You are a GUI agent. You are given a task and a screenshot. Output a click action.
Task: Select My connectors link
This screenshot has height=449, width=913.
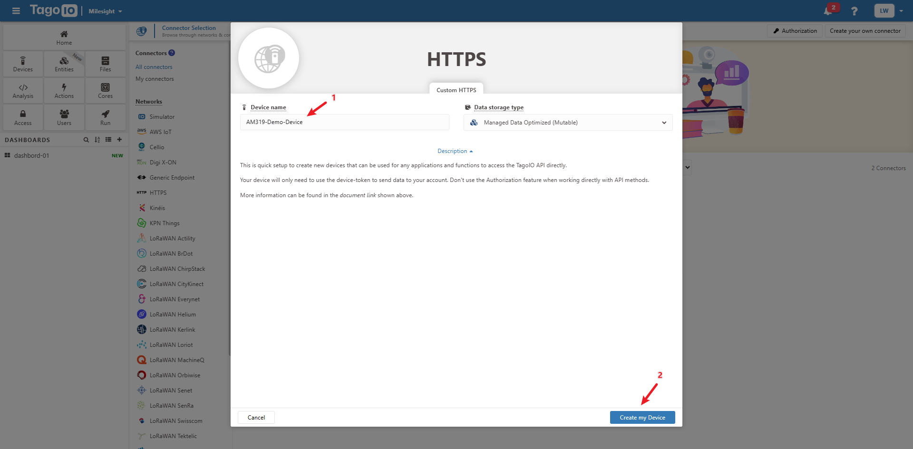[x=155, y=79]
